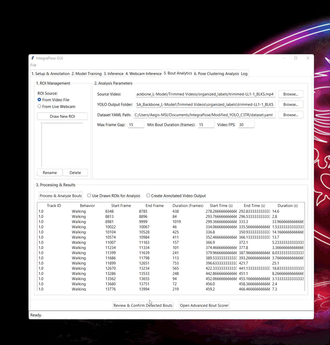
Task: Minimize the IntegraPose GUI window
Action: point(284,58)
